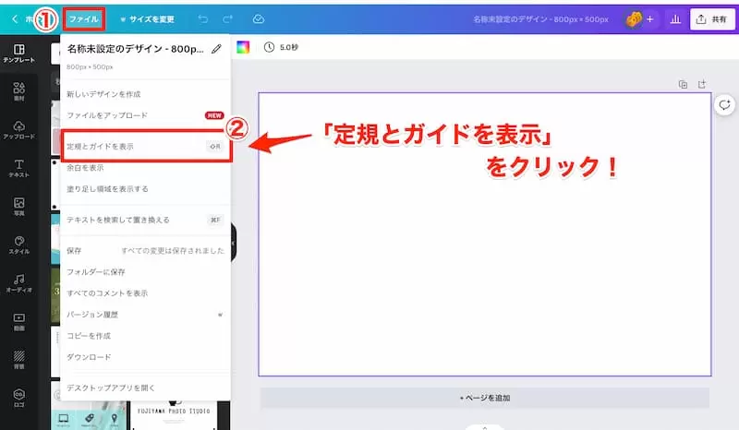Click the 共有 share button
Viewport: 739px width, 430px height.
tap(712, 19)
